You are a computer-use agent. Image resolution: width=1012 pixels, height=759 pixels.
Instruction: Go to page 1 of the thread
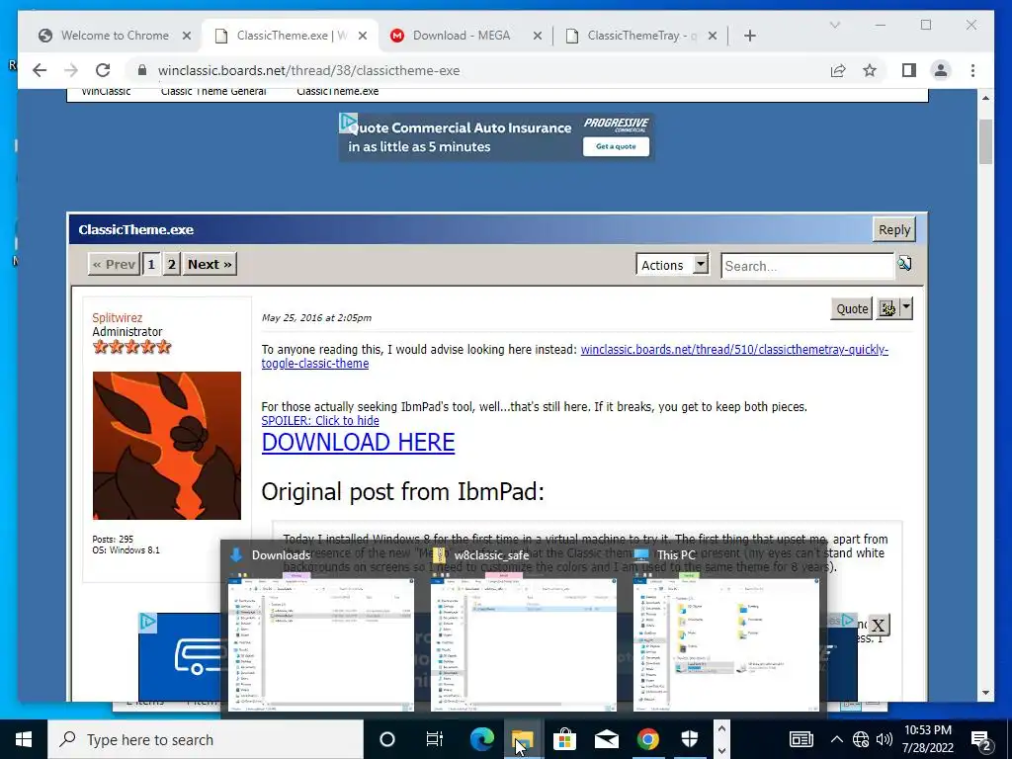pos(151,264)
